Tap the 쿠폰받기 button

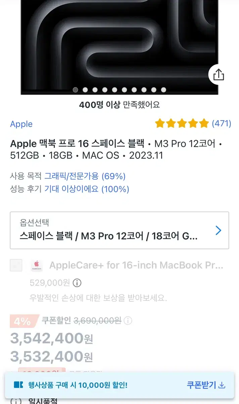206,385
